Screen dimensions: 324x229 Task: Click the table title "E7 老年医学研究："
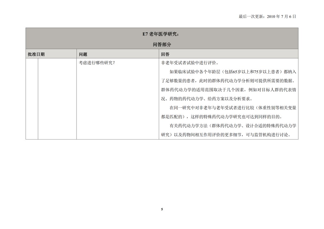pos(161,34)
